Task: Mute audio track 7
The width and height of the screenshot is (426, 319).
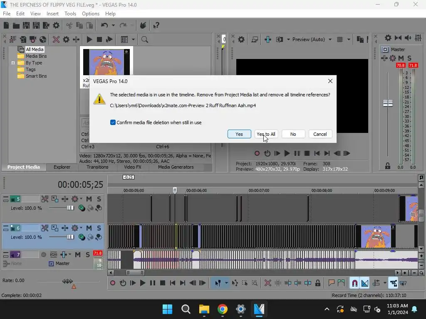Action: (78, 255)
